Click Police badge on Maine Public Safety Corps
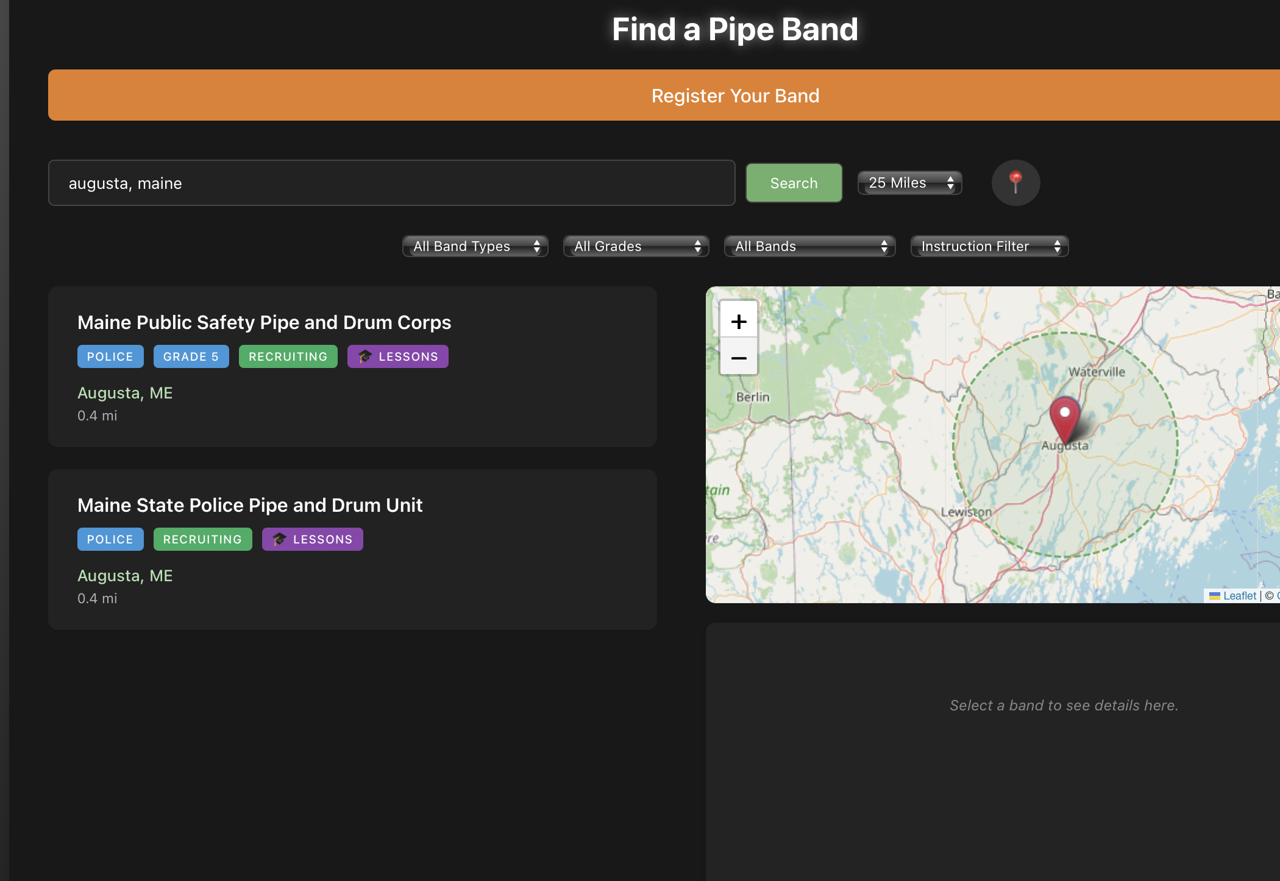Image resolution: width=1280 pixels, height=881 pixels. pyautogui.click(x=110, y=356)
